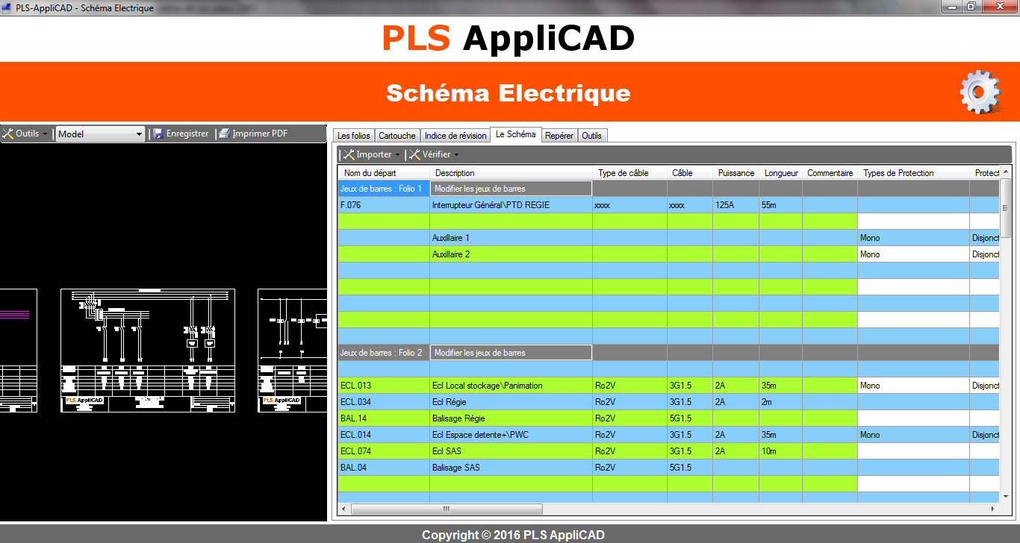Select the ECL.034 row name cell
This screenshot has height=543, width=1020.
pyautogui.click(x=384, y=402)
